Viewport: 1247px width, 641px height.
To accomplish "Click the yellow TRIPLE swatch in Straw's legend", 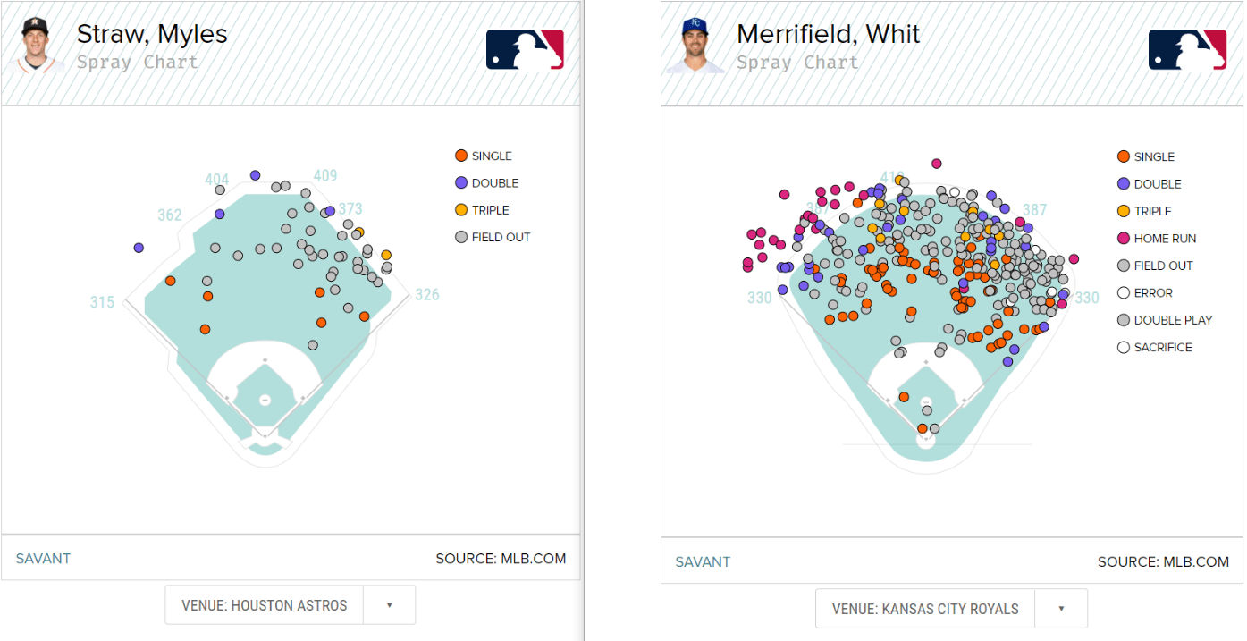I will click(x=461, y=210).
